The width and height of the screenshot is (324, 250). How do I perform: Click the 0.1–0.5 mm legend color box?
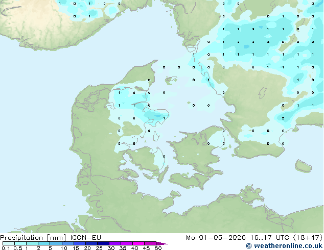click(x=9, y=243)
